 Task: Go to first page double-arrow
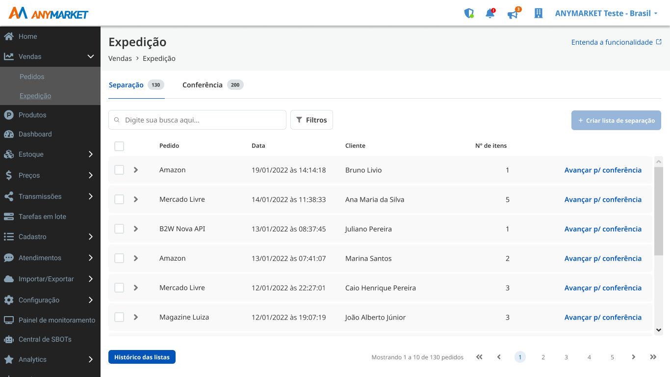pos(479,357)
